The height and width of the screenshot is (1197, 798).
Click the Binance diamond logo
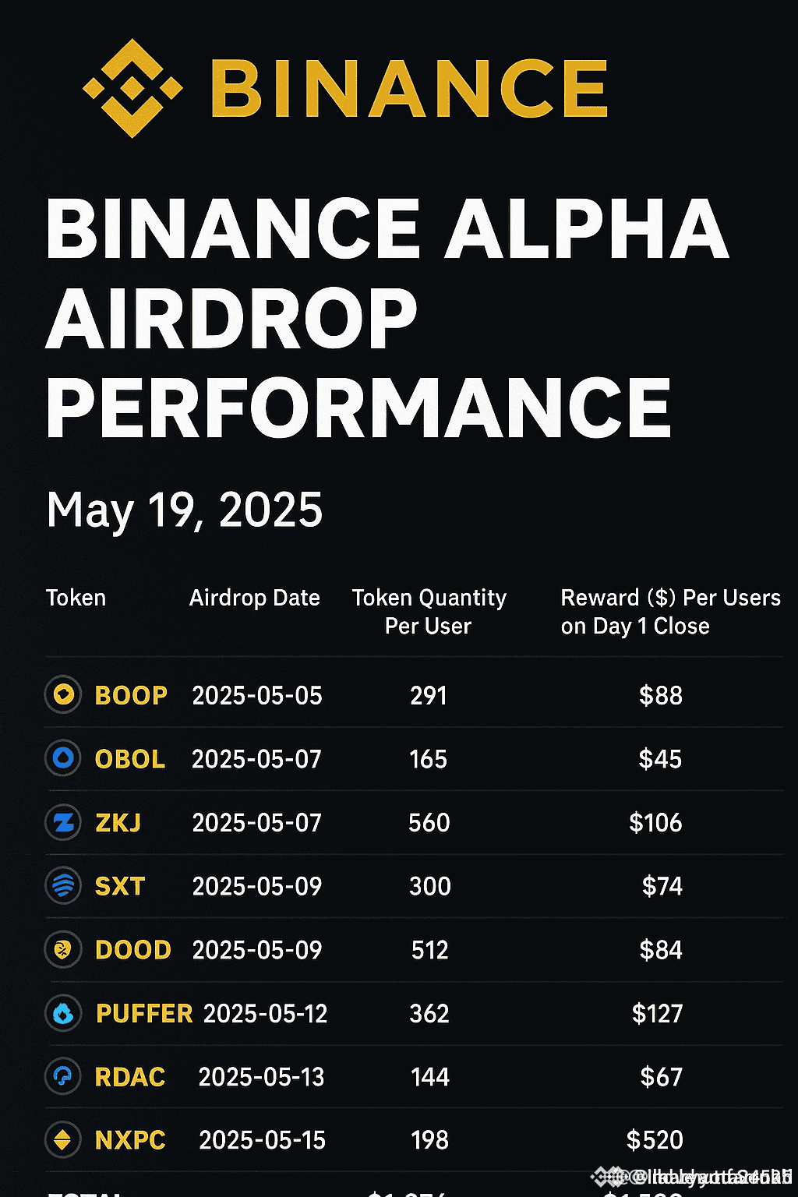point(132,88)
